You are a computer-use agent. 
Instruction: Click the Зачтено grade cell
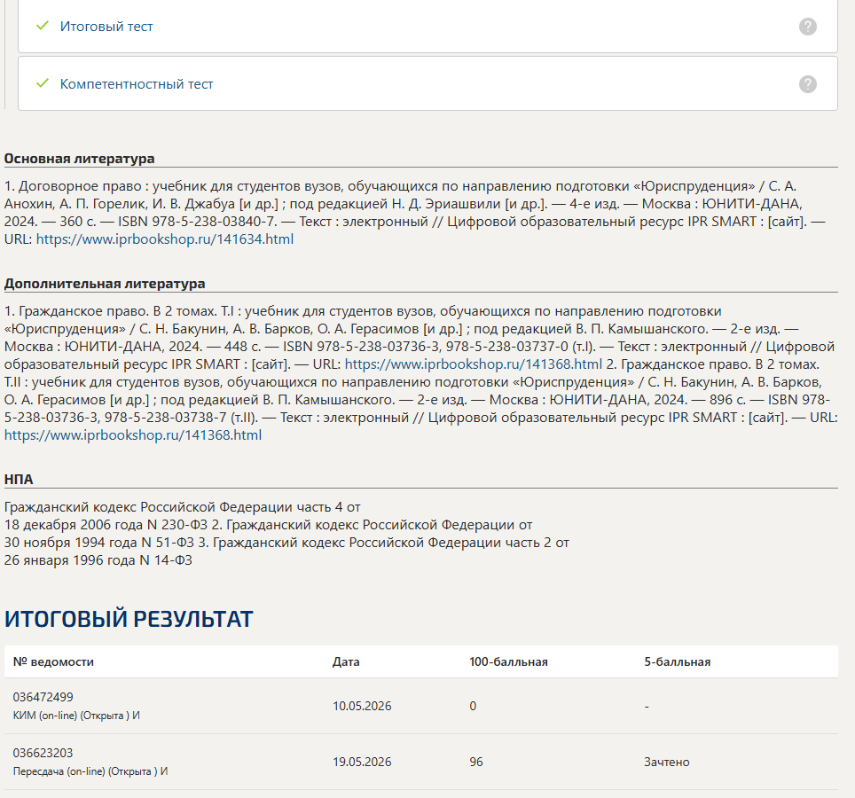(667, 762)
